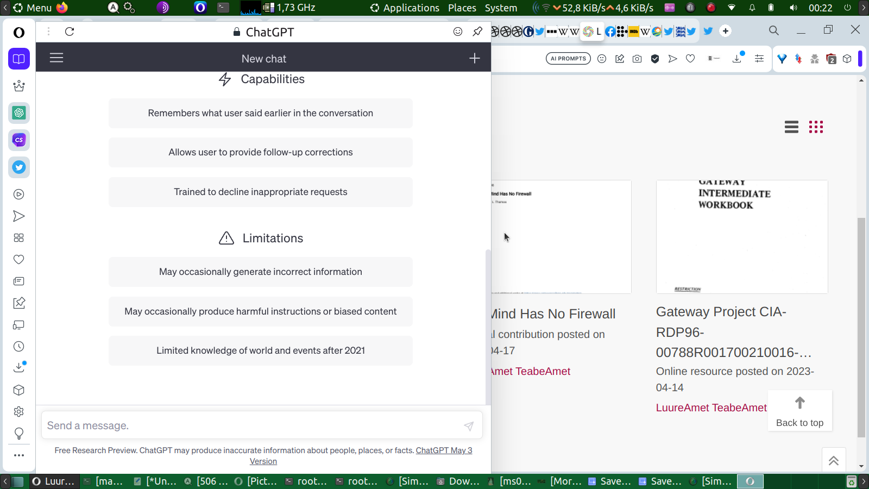Click the ChatGPT panel scrollbar
Viewport: 869px width, 489px height.
[488, 326]
